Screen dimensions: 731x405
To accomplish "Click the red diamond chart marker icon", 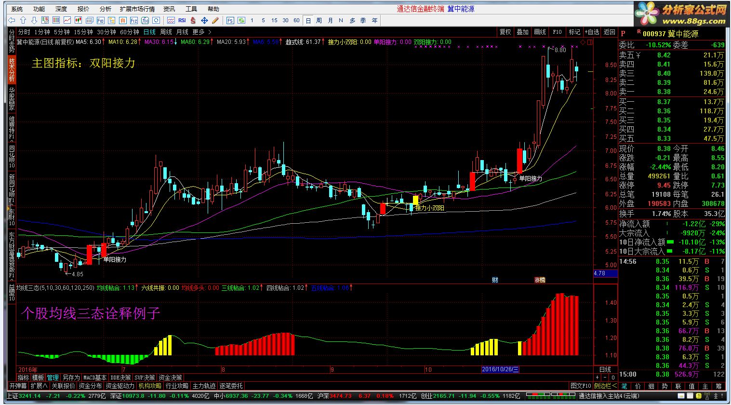I will (583, 42).
